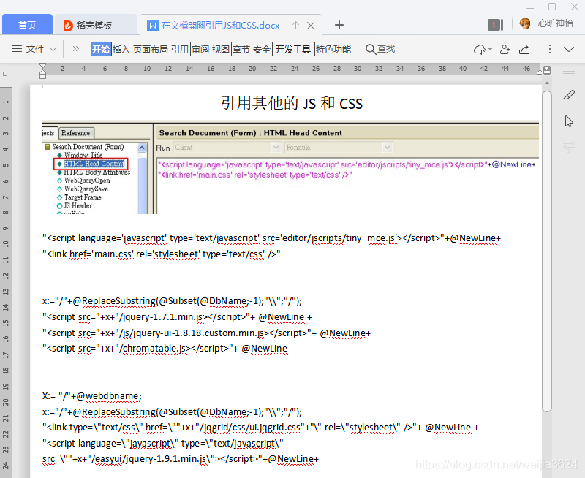The width and height of the screenshot is (585, 478).
Task: Click the ui.jqgrid.css link line
Action: click(260, 428)
